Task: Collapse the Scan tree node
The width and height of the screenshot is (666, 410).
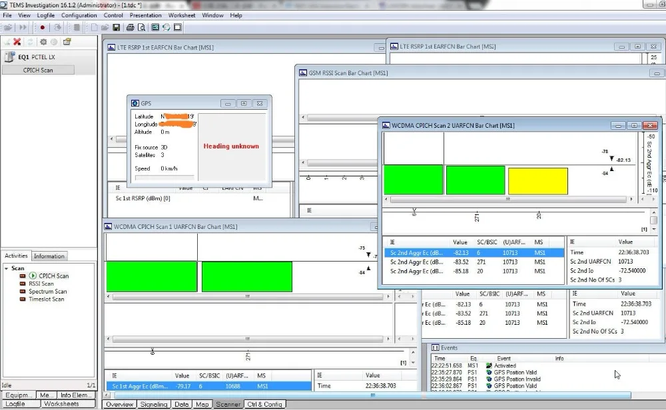Action: [6, 268]
